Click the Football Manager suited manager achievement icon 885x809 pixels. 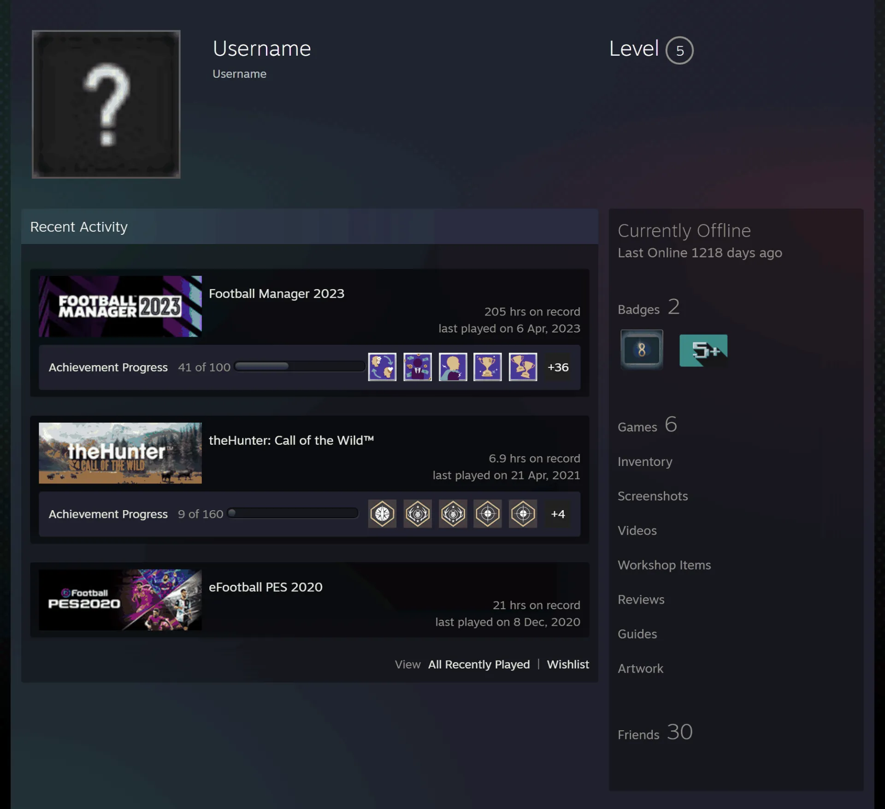(x=418, y=367)
